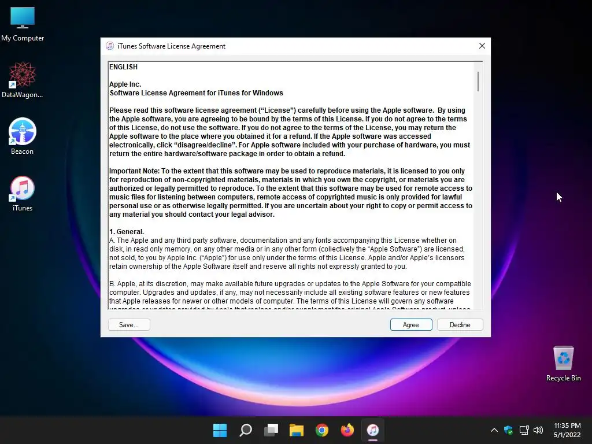Click the Decline button

460,325
